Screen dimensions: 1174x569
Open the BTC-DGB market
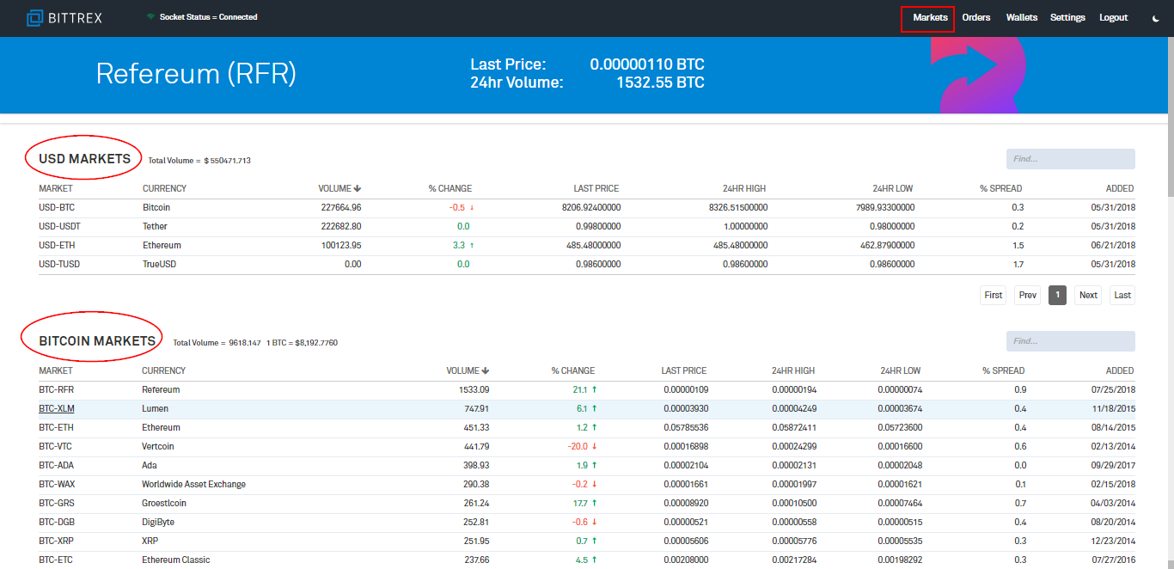pyautogui.click(x=57, y=522)
